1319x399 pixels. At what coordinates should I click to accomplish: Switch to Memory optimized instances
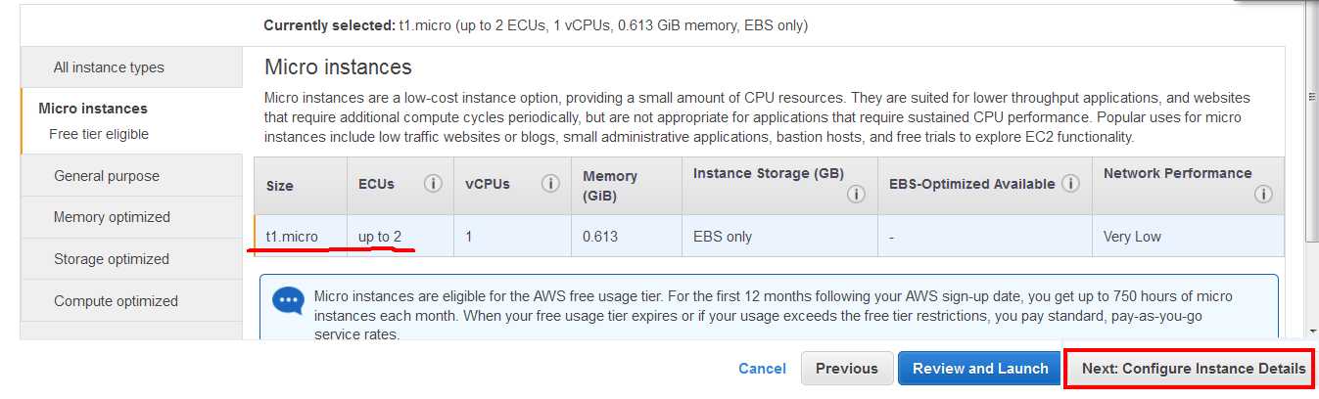[x=130, y=217]
